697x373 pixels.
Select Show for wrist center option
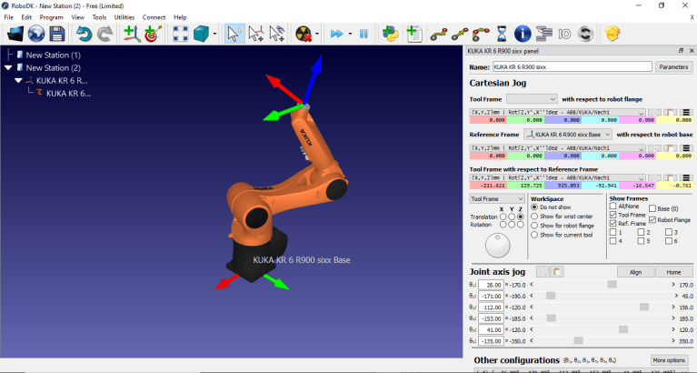tap(534, 217)
